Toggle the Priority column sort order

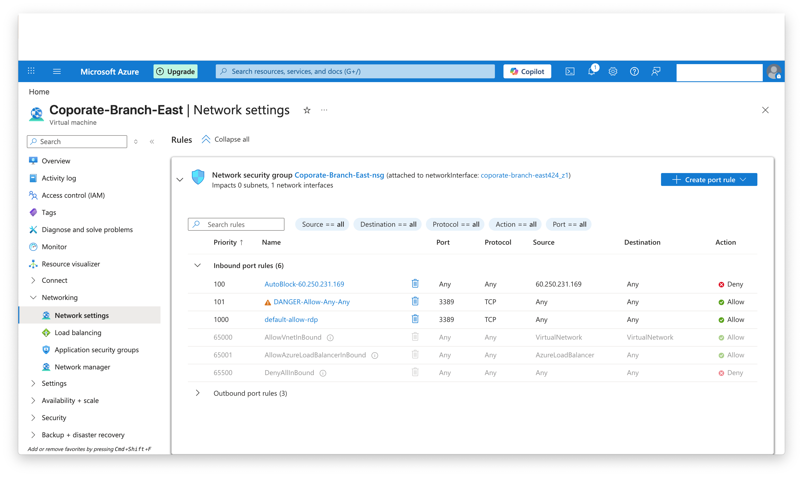tap(228, 242)
